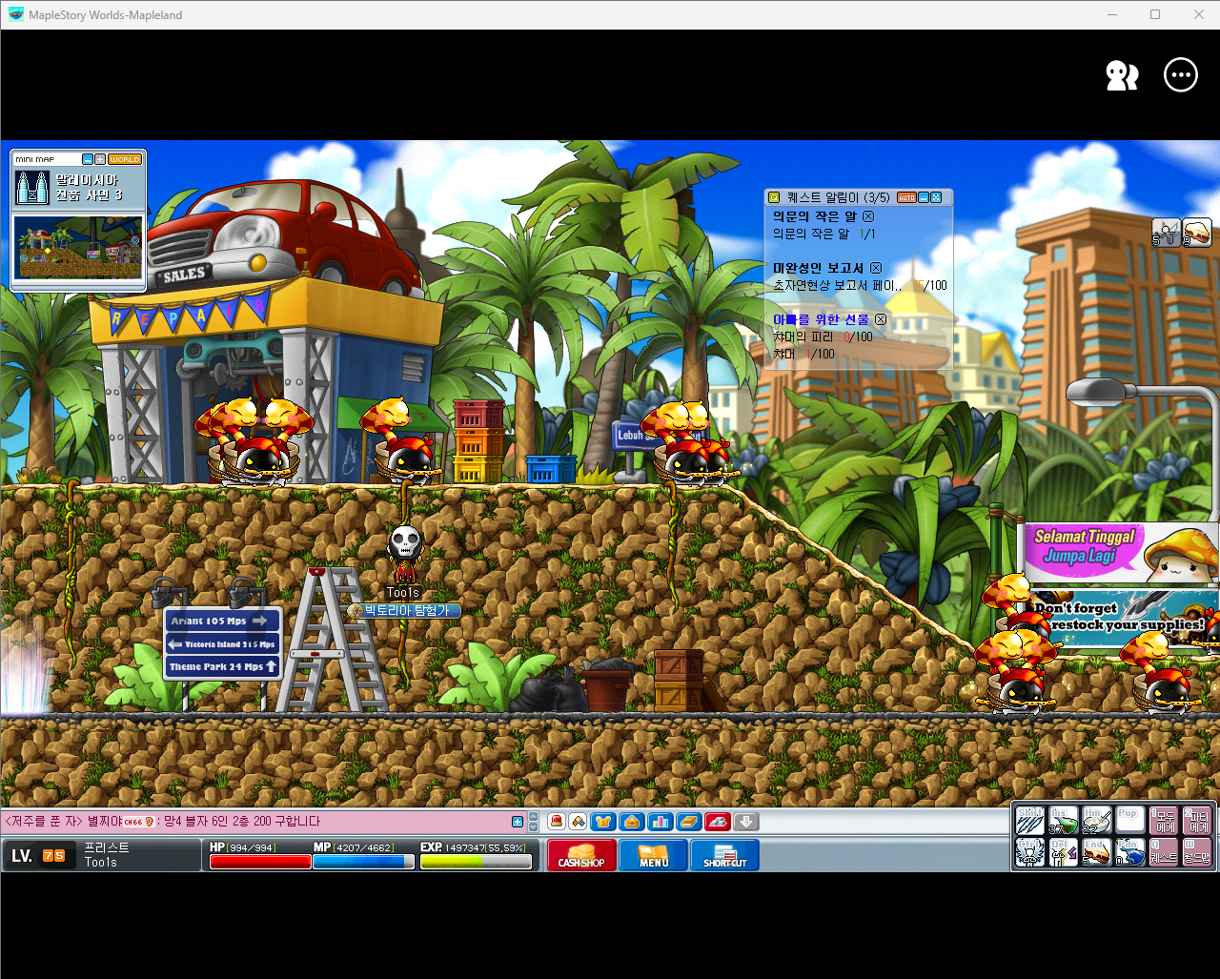1220x979 pixels.
Task: Select the 모두에게 chat target button
Action: click(1164, 821)
